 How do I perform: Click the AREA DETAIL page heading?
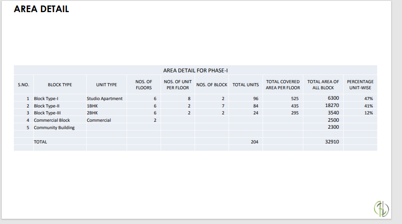[41, 9]
